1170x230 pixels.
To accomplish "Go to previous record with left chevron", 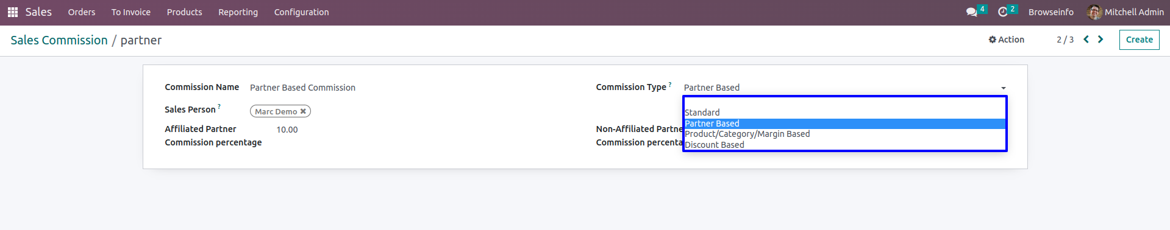I will [1086, 40].
